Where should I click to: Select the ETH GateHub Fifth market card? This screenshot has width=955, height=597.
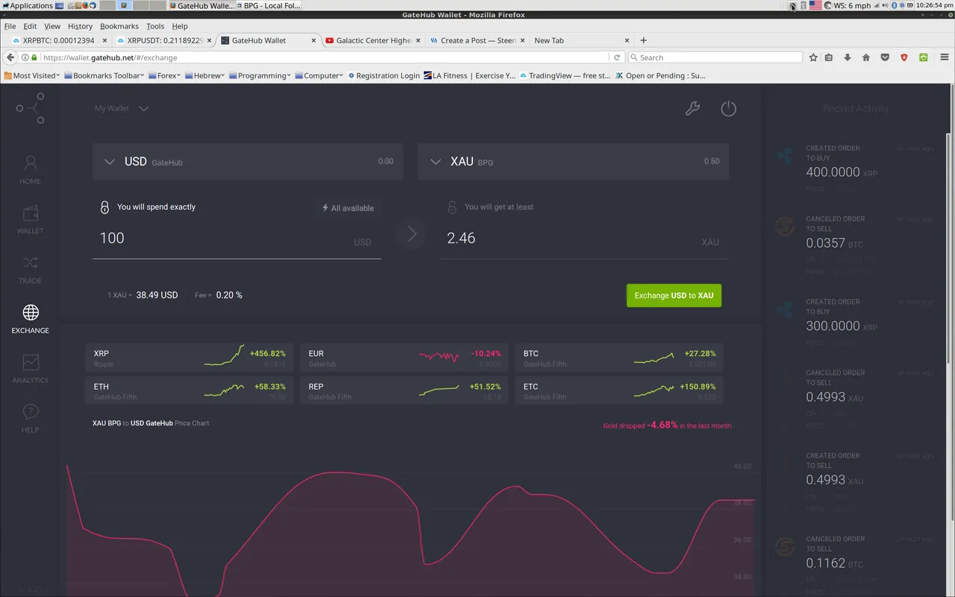190,390
